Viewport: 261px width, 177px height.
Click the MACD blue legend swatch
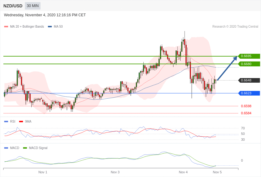point(6,148)
